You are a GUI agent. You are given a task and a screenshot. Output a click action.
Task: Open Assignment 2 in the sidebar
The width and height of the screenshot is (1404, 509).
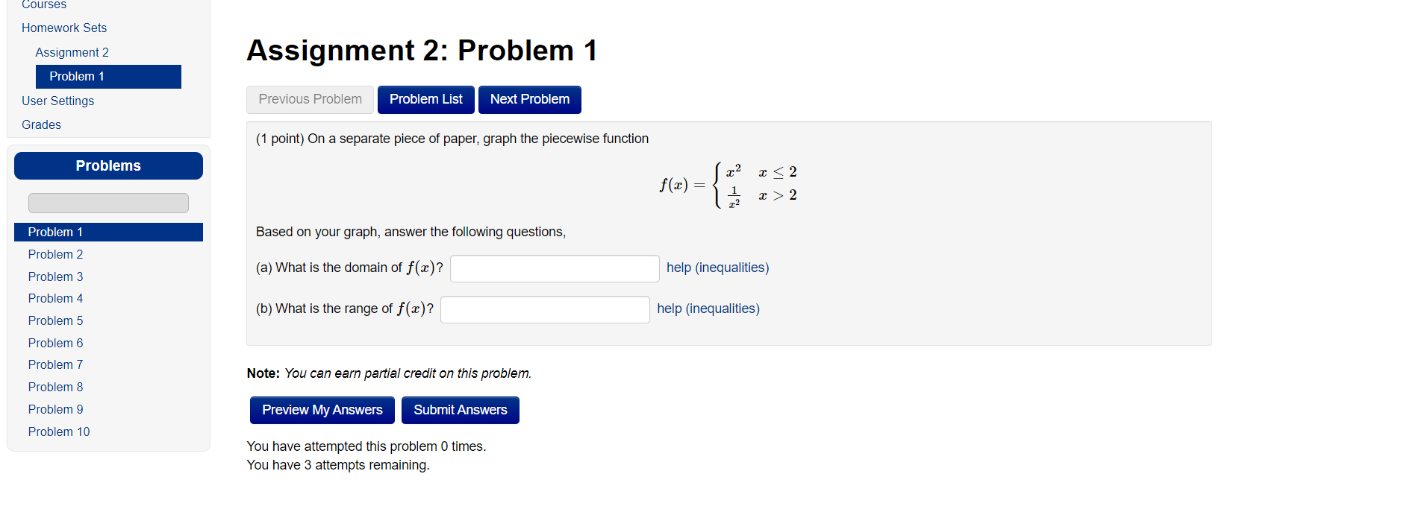coord(72,52)
